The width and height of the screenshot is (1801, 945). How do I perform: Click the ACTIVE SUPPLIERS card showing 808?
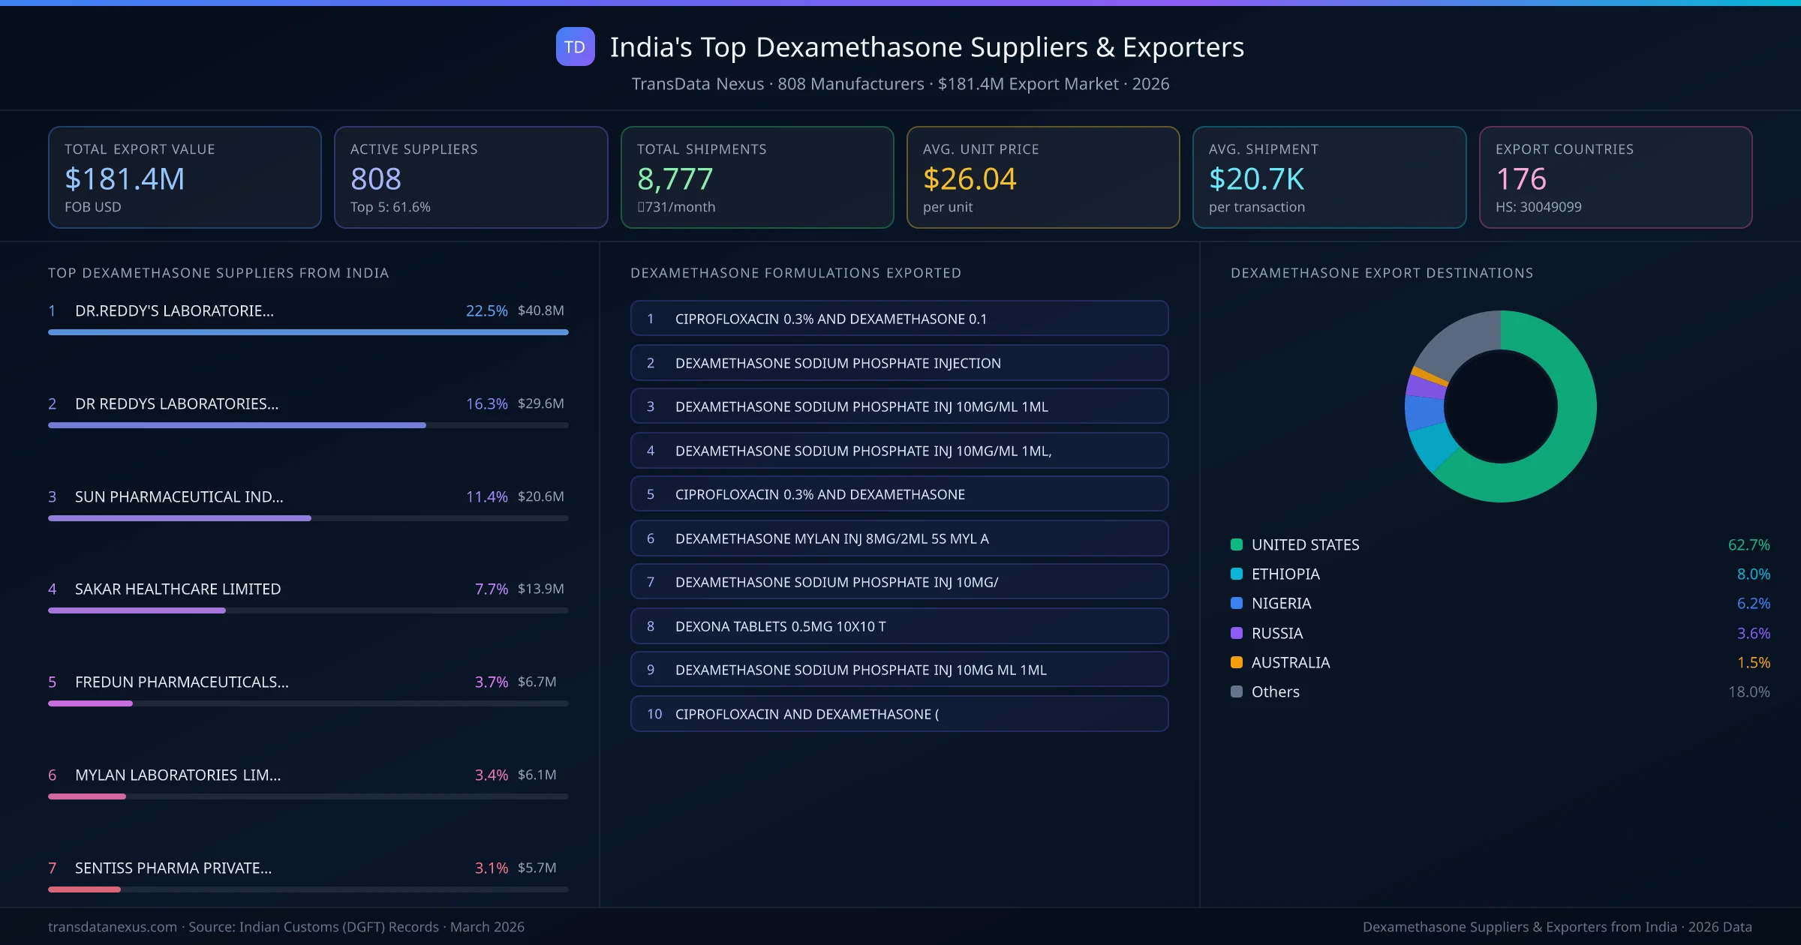[471, 177]
